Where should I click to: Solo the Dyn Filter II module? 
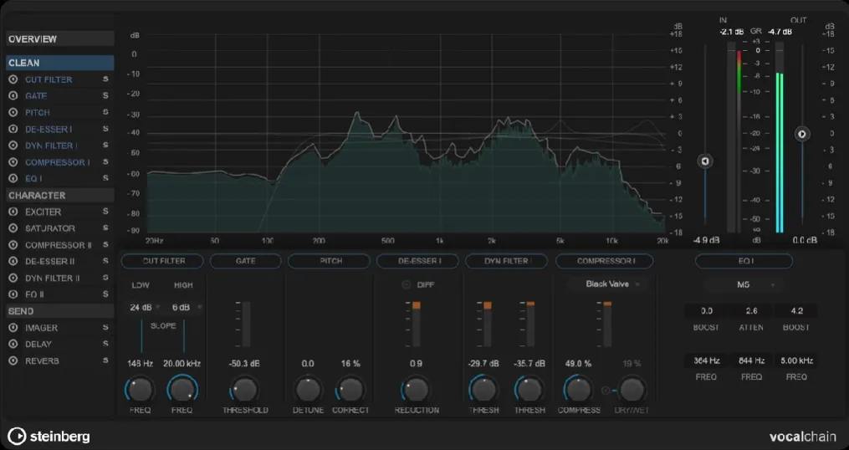pos(105,278)
